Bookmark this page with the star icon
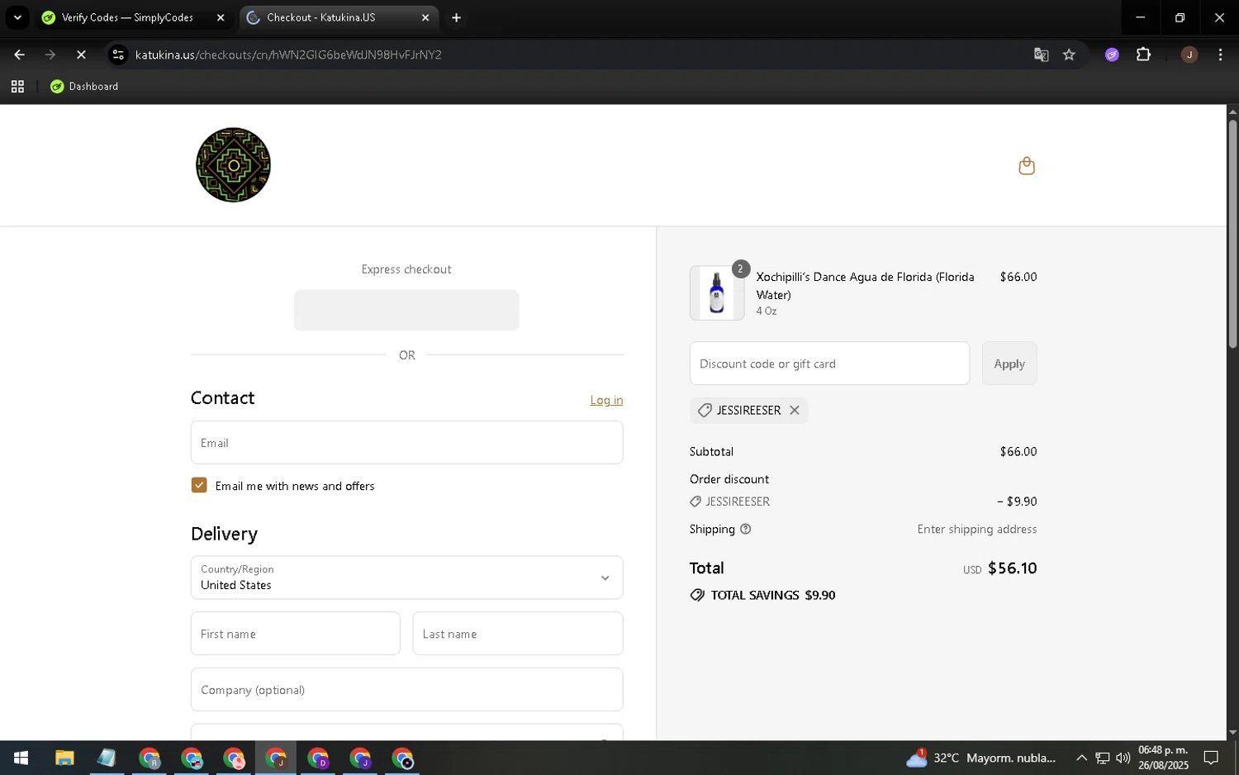Screen dimensions: 1239x775 (x=1069, y=55)
